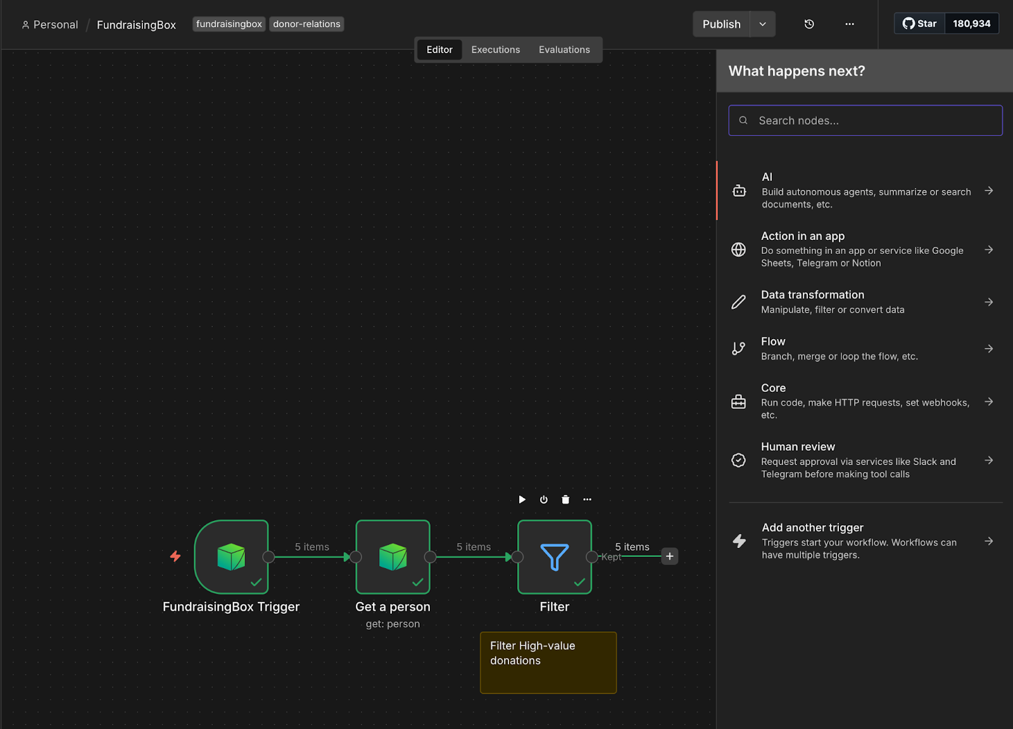Select the Get a person node
Viewport: 1013px width, 729px height.
[393, 557]
